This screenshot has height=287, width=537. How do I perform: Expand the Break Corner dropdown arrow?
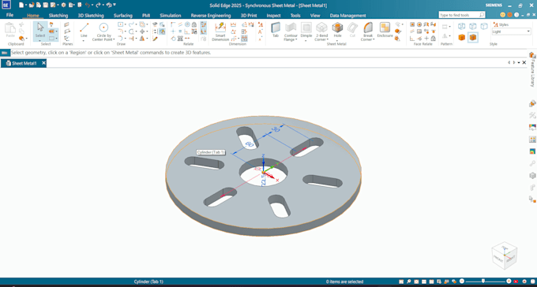[374, 39]
